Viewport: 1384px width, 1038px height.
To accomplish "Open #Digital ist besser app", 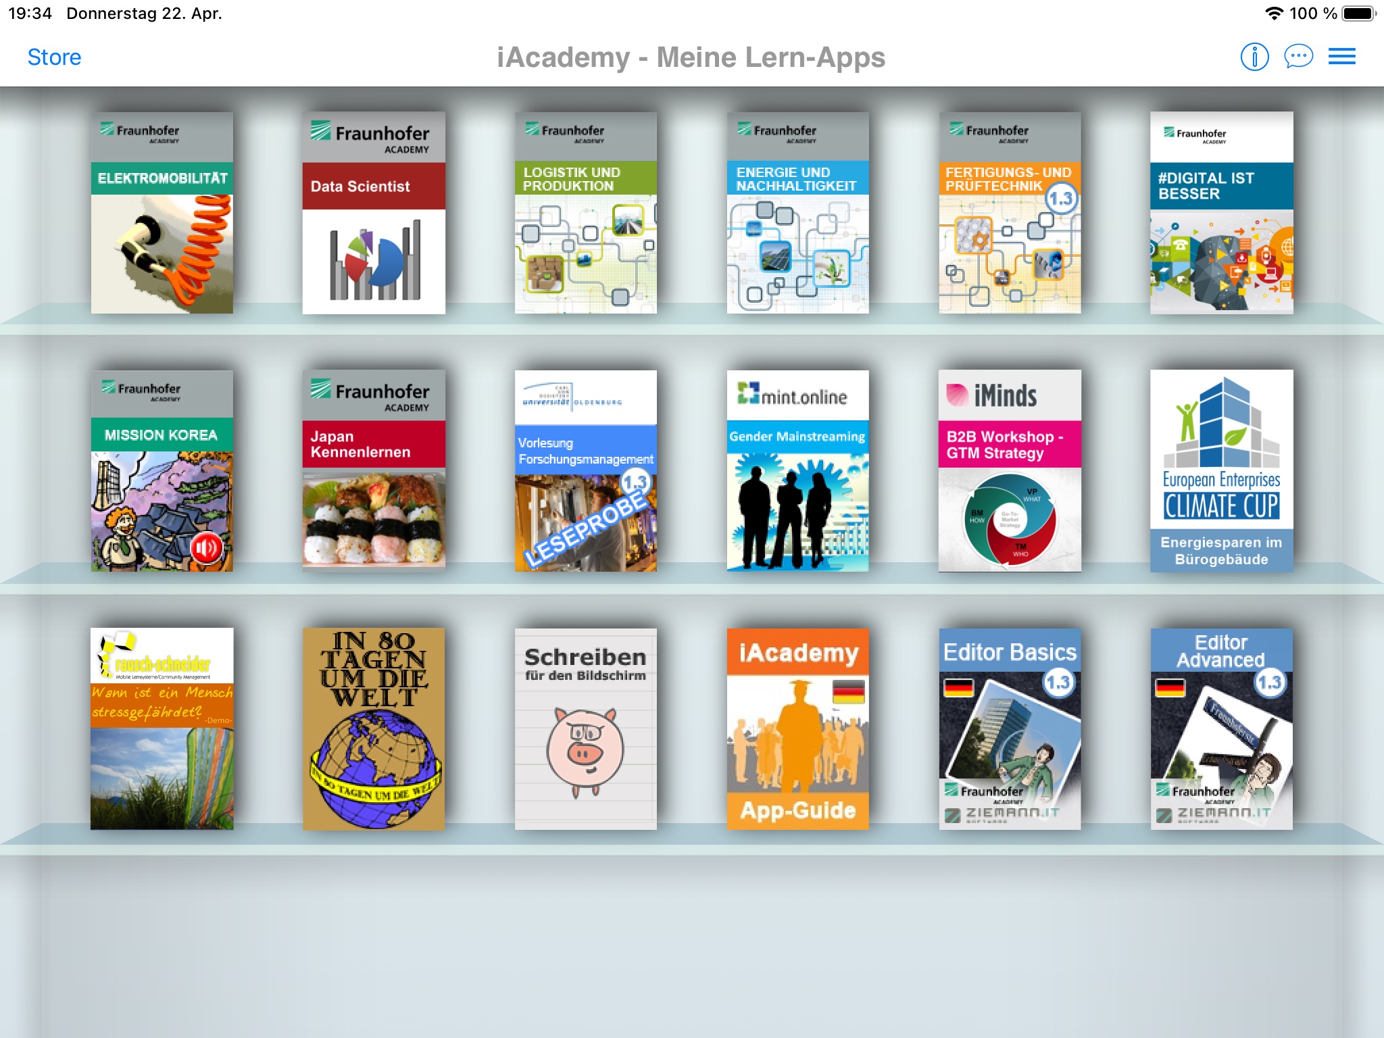I will click(x=1222, y=213).
